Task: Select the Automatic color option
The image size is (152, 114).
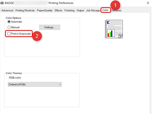Action: [x=9, y=22]
